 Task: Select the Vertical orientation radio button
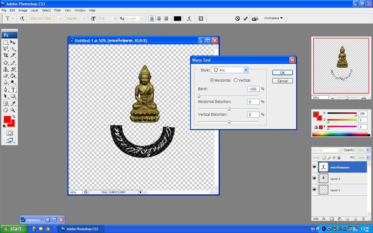tap(235, 80)
